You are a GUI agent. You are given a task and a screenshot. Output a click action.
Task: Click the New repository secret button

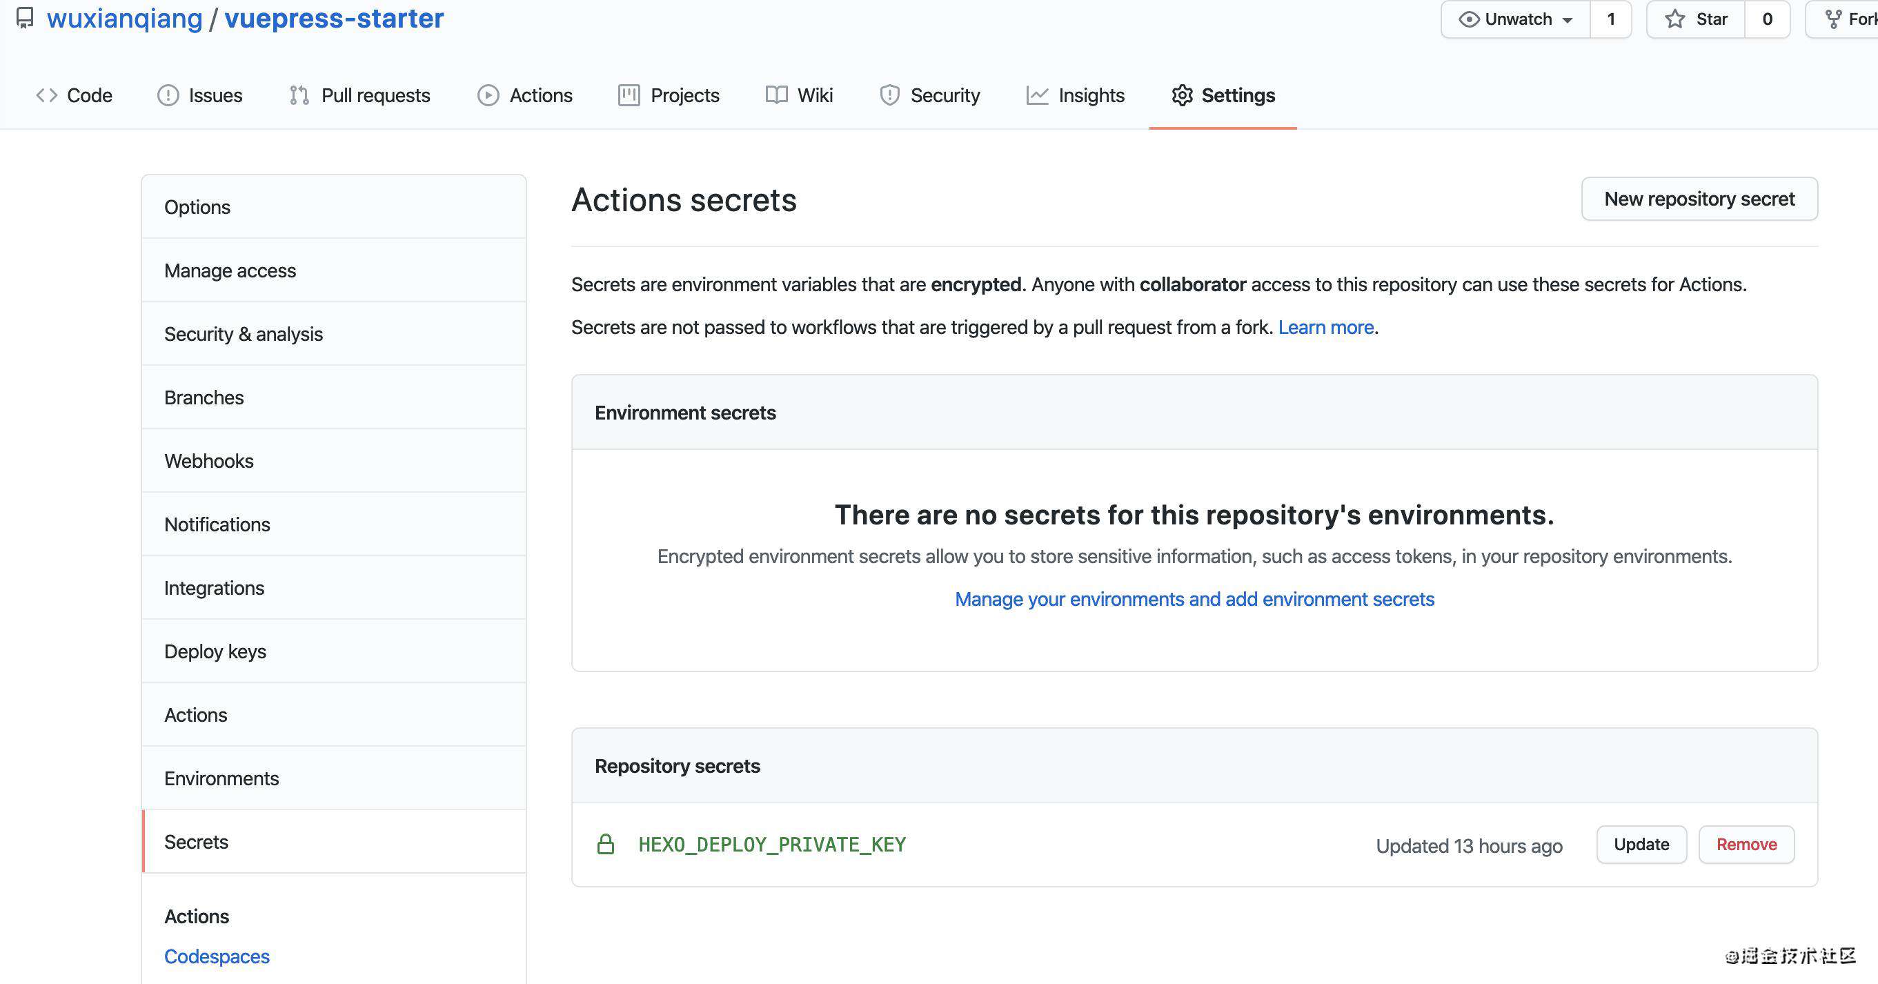point(1699,199)
